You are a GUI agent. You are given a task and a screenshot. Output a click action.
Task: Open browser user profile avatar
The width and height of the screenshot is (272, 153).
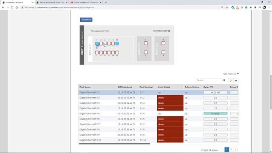(264, 8)
